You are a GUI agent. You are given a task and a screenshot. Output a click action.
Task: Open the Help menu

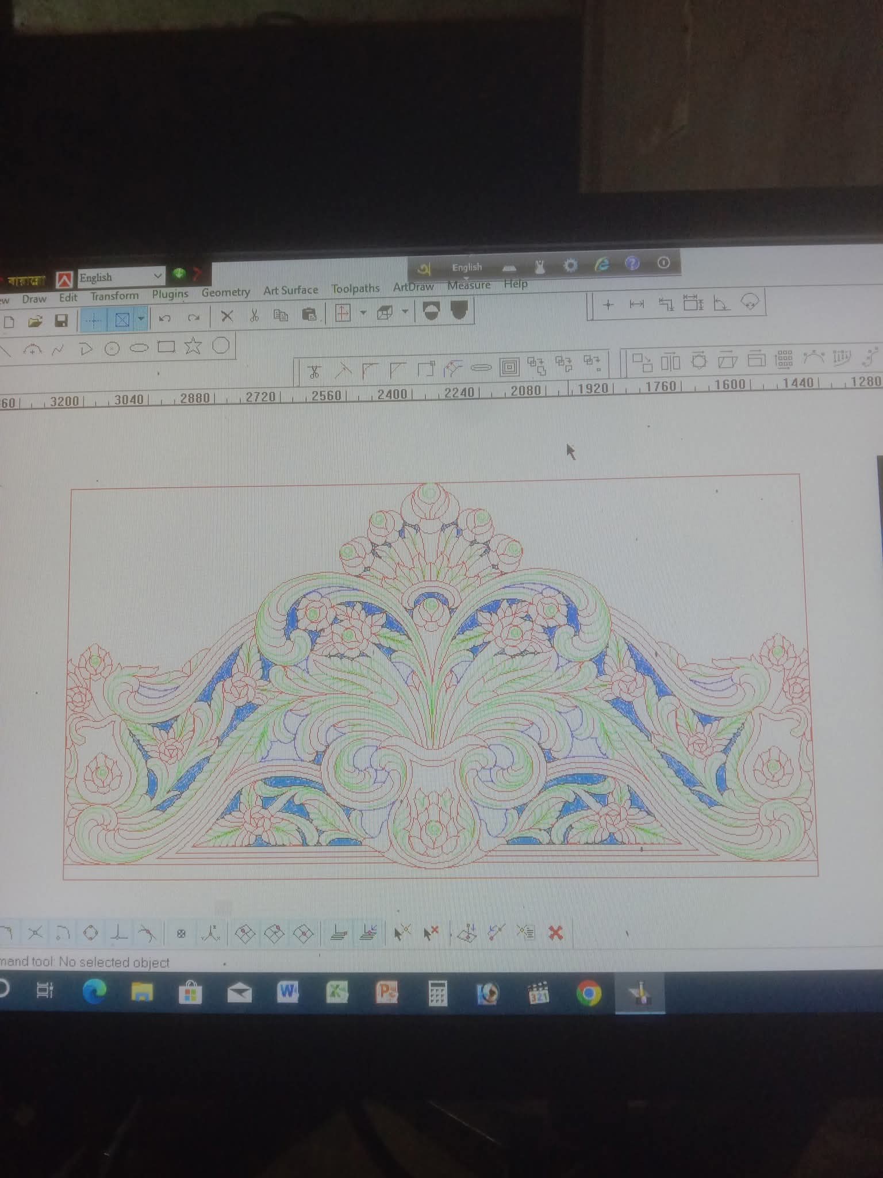[515, 284]
